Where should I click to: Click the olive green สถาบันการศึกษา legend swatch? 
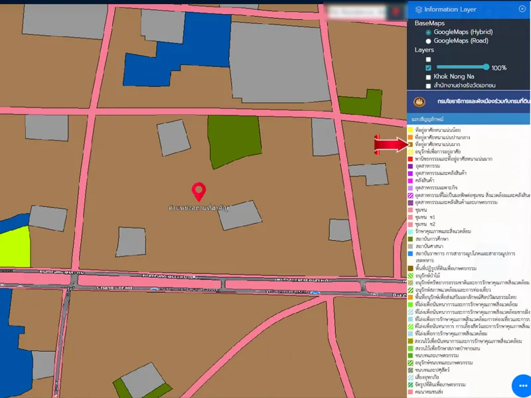click(411, 239)
